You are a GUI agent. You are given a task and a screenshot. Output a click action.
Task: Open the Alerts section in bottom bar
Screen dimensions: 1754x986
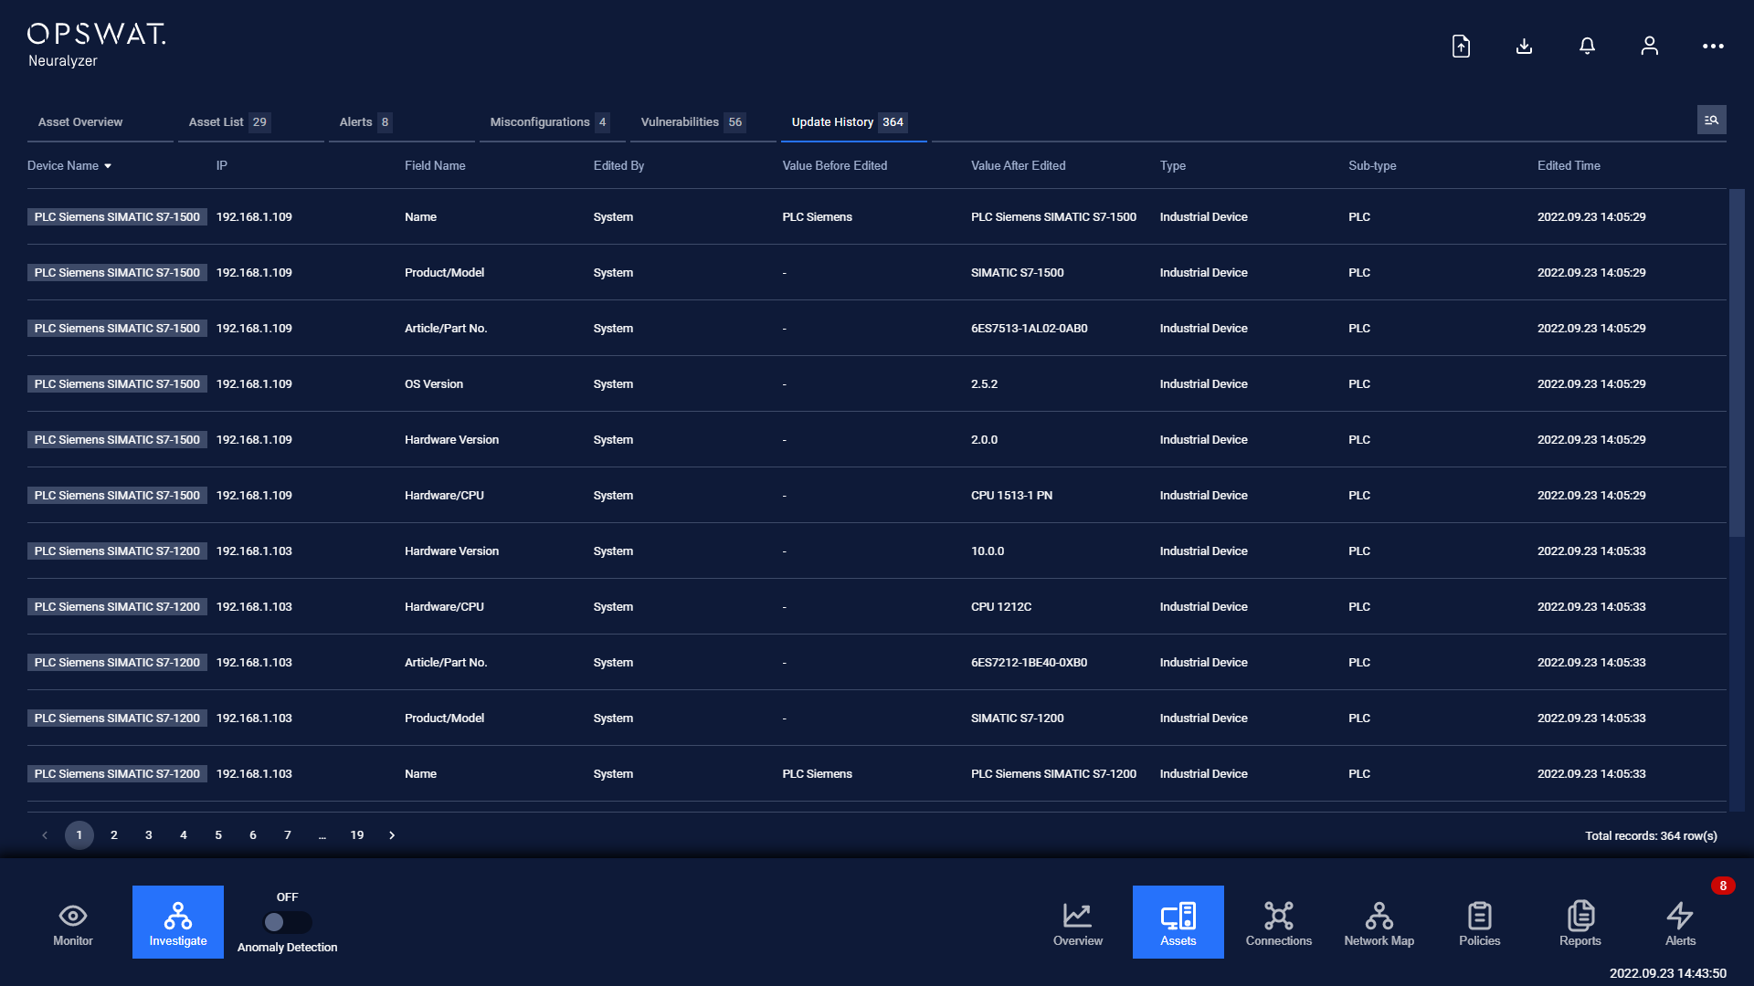coord(1680,923)
